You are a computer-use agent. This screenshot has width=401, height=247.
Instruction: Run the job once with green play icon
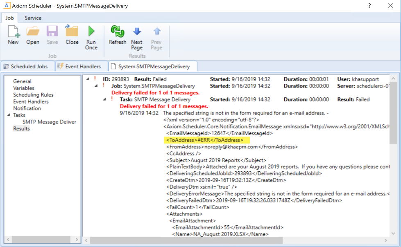pyautogui.click(x=91, y=31)
